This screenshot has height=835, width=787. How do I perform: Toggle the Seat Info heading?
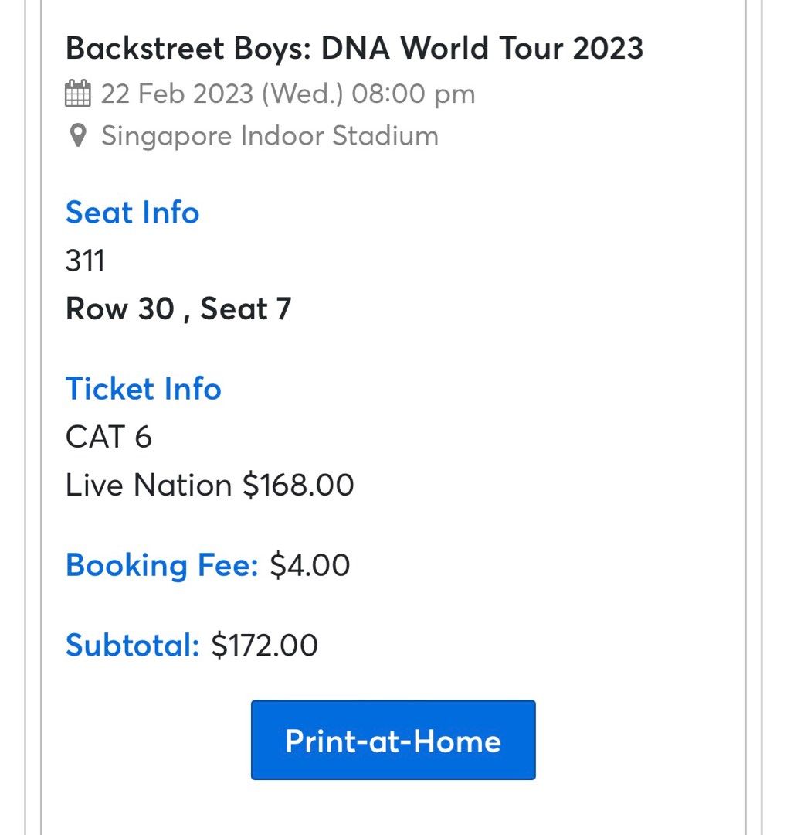pos(132,212)
